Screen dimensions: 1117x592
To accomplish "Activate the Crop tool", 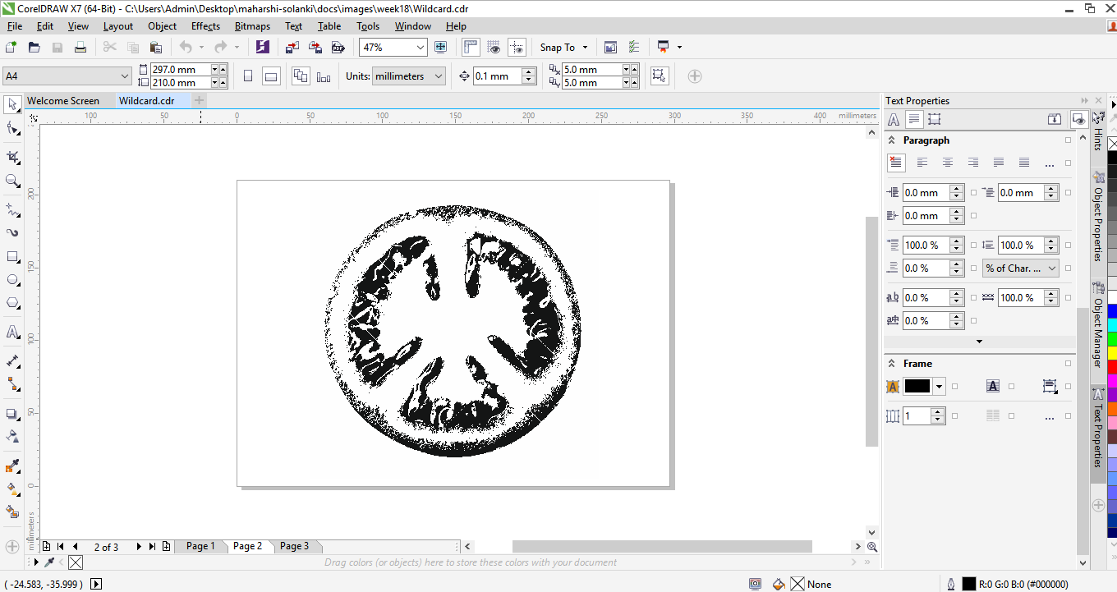I will (x=12, y=157).
